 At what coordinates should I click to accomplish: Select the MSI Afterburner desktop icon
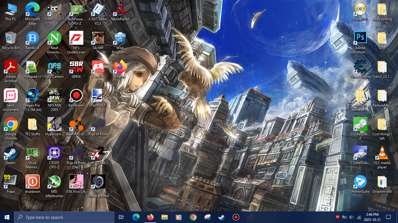click(x=54, y=182)
